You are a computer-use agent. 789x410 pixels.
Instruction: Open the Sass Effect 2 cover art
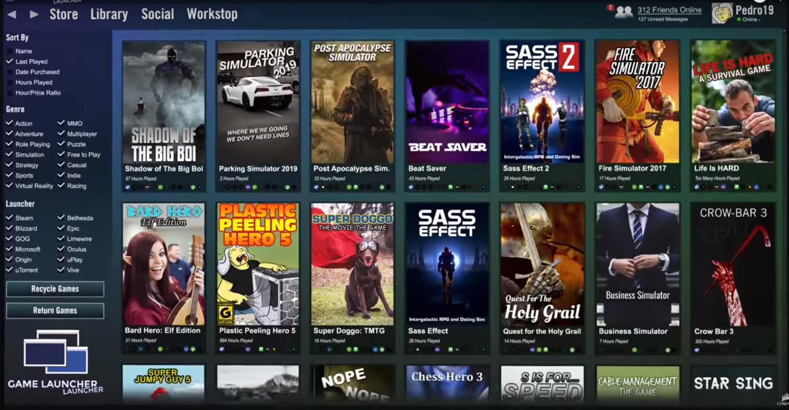coord(543,102)
